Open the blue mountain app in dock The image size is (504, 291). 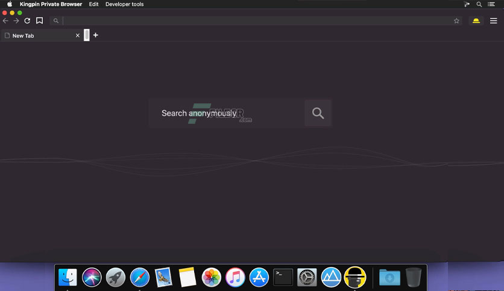pos(331,277)
